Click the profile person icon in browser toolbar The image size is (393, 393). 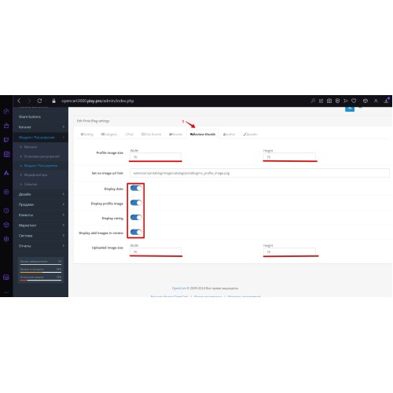376,101
